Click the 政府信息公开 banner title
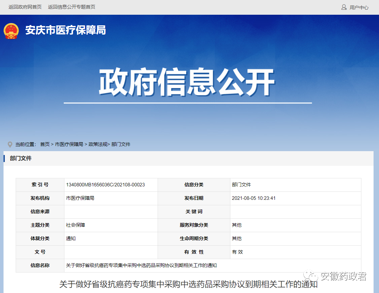Screen dimensions: 379x293 [187, 82]
